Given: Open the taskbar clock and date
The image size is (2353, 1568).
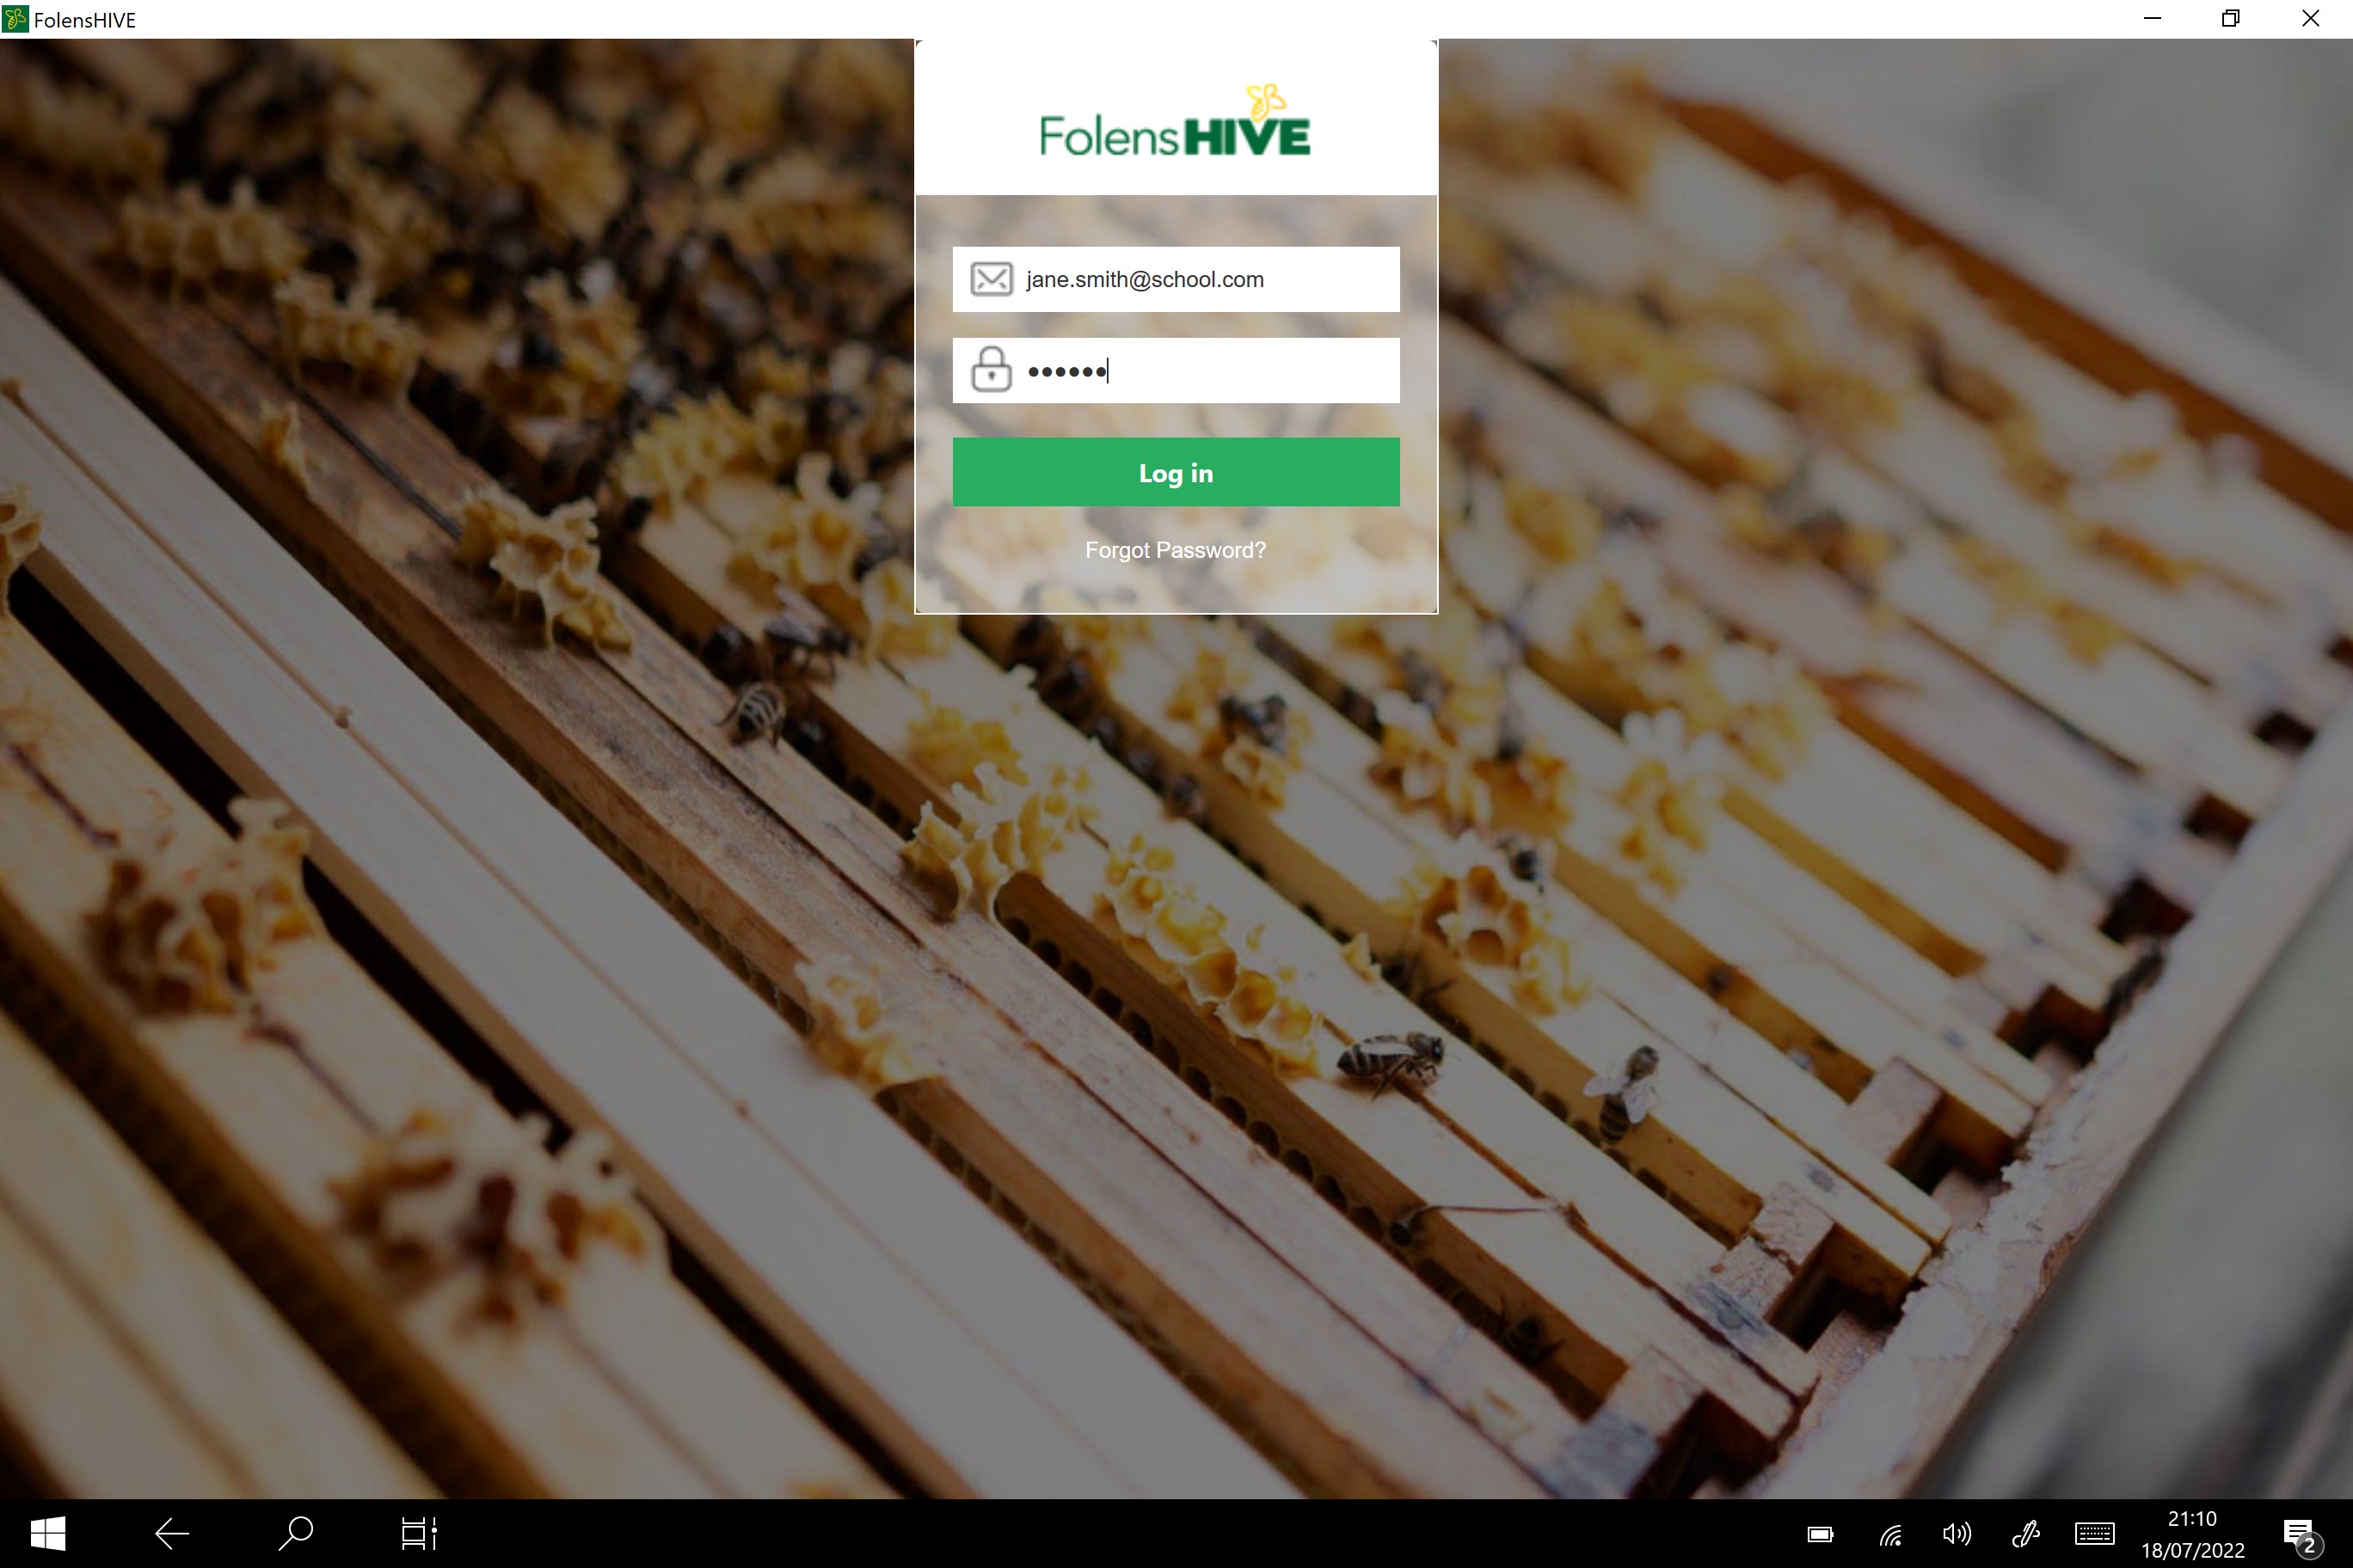Looking at the screenshot, I should [x=2192, y=1533].
